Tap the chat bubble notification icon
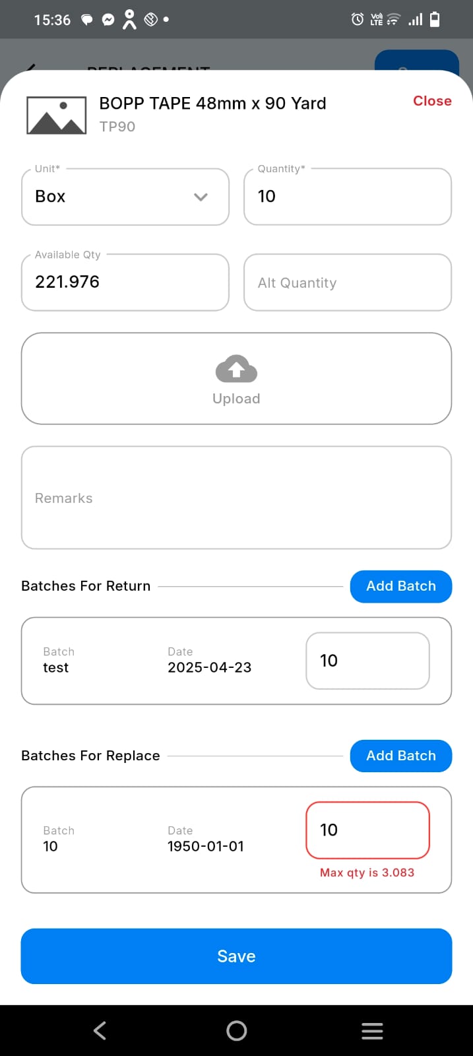This screenshot has height=1056, width=473. (x=86, y=20)
